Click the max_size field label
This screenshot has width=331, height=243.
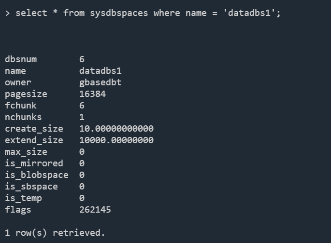point(26,152)
